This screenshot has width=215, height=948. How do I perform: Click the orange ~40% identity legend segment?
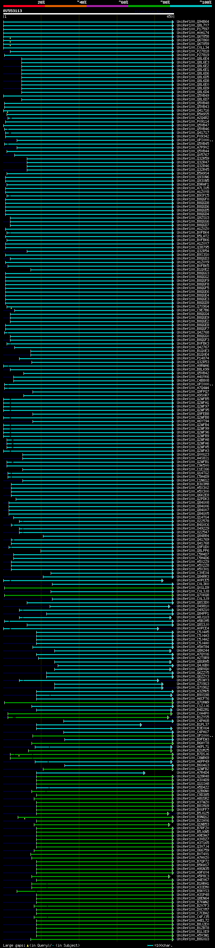[66, 6]
